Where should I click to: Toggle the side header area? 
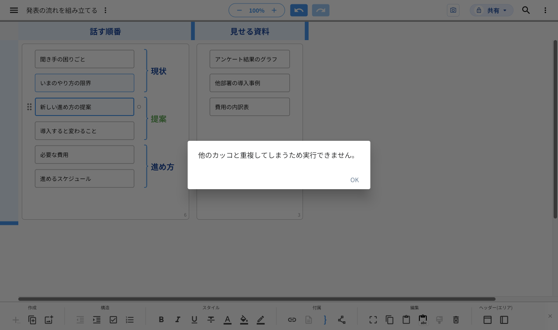click(x=504, y=320)
